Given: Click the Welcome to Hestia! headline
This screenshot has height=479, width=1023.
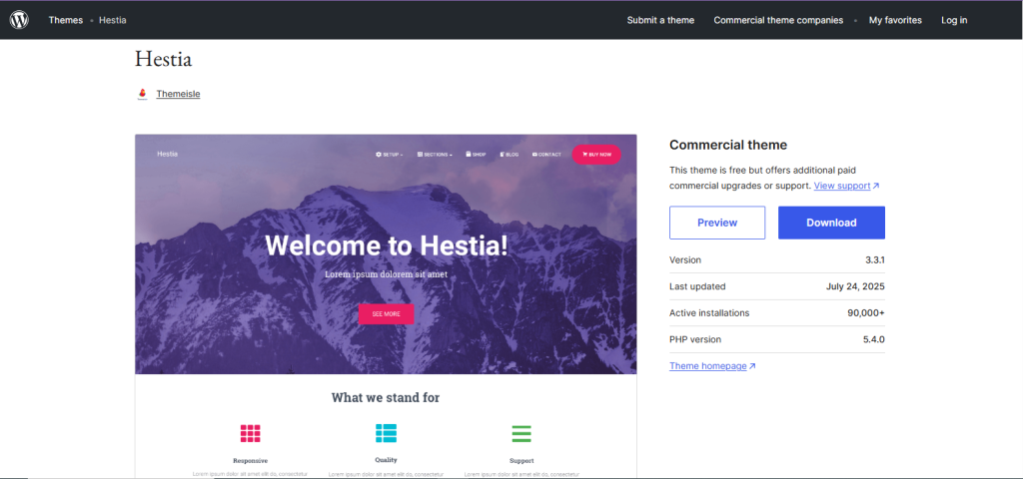Looking at the screenshot, I should click(387, 245).
